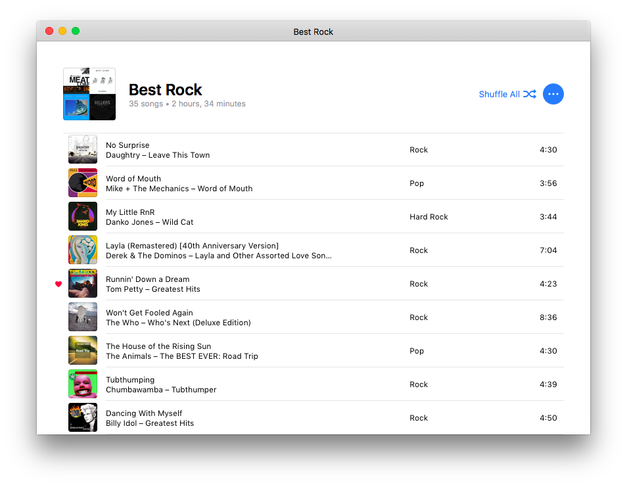Image resolution: width=627 pixels, height=487 pixels.
Task: Click the Tubthumper album artwork
Action: tap(83, 384)
